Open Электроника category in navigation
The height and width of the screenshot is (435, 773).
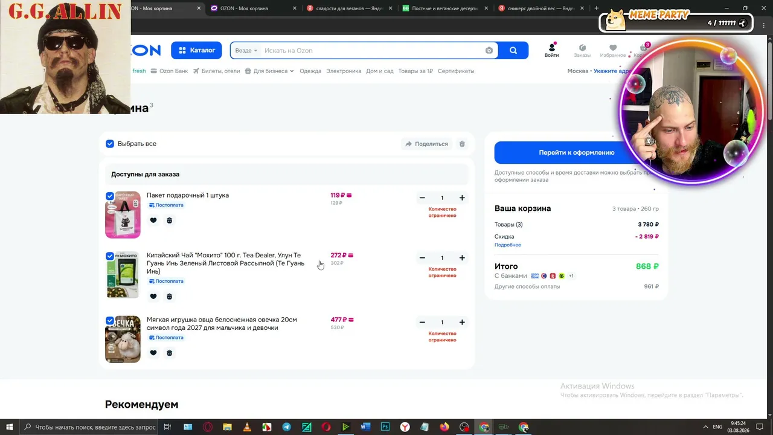[344, 71]
